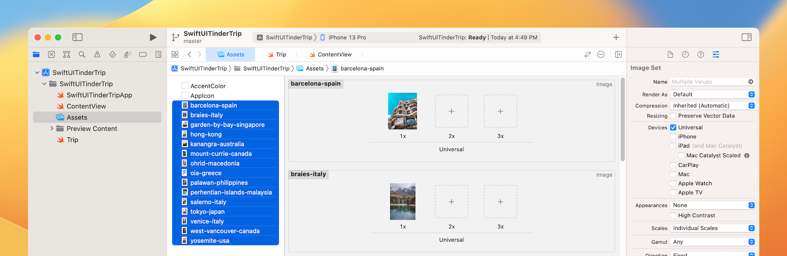Open the Issue navigator warning icon
Image resolution: width=787 pixels, height=256 pixels.
click(97, 54)
